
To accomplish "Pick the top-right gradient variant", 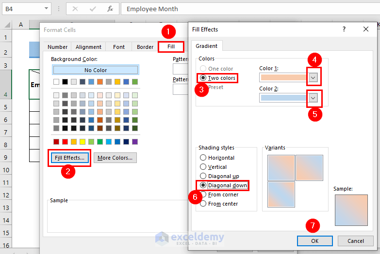I will pos(310,168).
